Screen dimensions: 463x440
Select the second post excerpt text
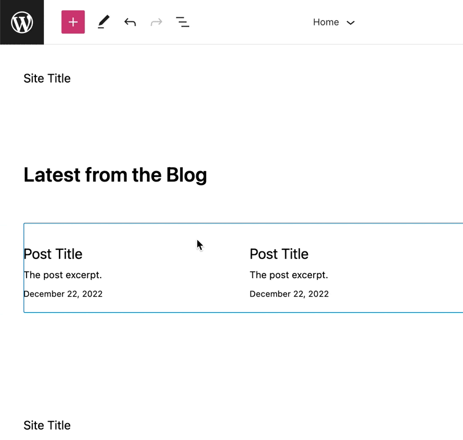[x=289, y=275]
